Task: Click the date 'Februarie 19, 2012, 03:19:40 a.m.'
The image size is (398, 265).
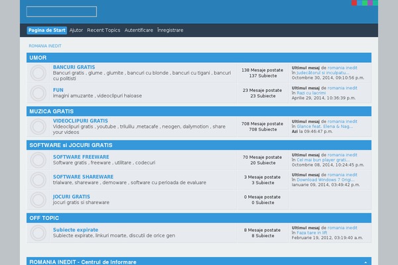Action: tap(328, 238)
